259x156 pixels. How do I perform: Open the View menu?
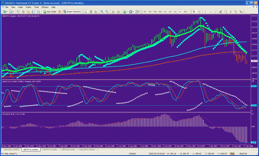pos(13,7)
